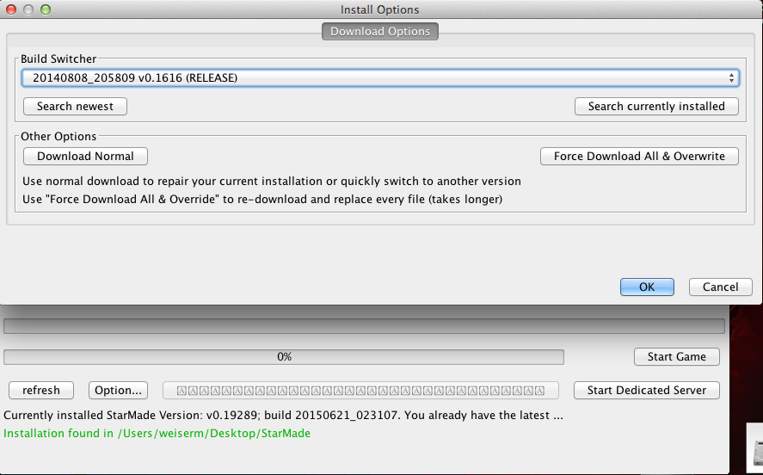
Task: Click the Search newest button
Action: 76,106
